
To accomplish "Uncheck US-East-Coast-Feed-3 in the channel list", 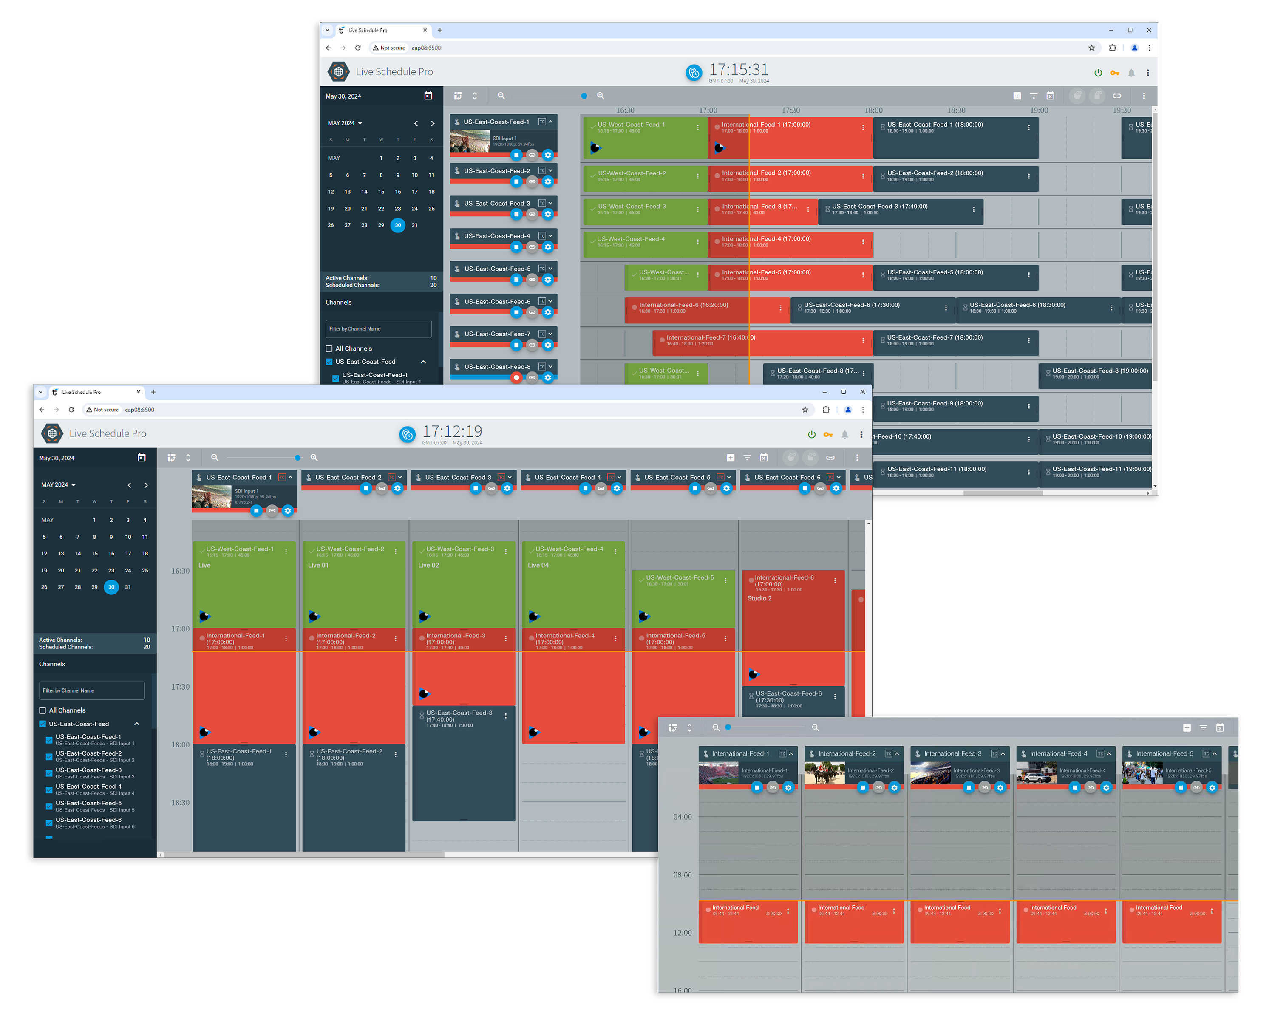I will (x=49, y=773).
